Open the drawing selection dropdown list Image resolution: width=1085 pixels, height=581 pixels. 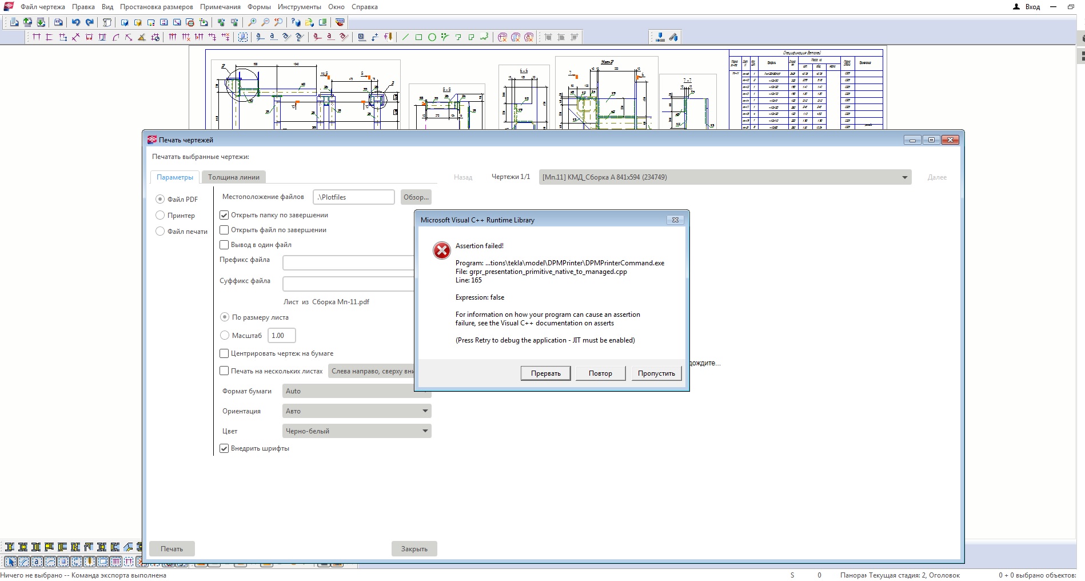[725, 177]
